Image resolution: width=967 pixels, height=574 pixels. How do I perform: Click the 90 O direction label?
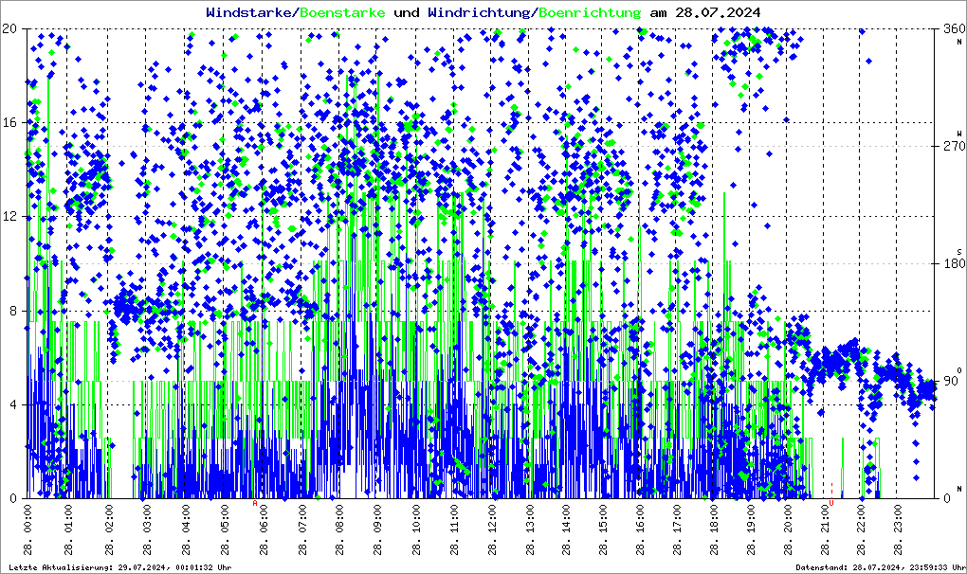pyautogui.click(x=952, y=381)
